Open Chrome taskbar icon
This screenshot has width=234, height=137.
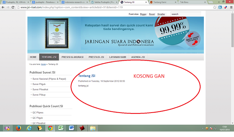50,128
